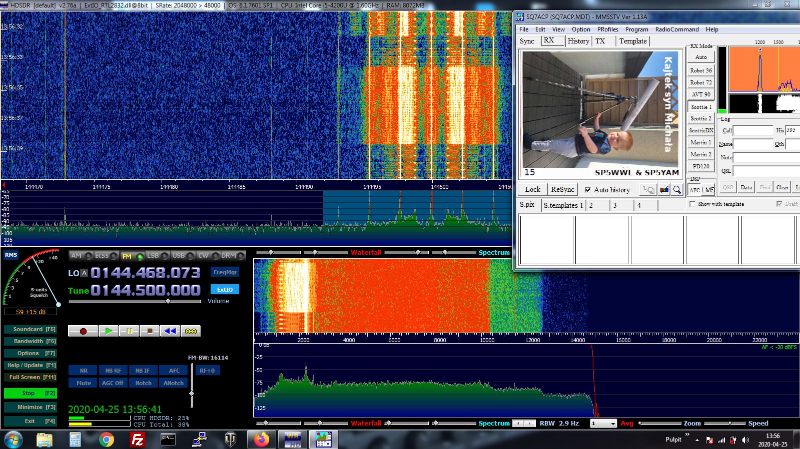Click the MMSSTV taskbar icon
Screen dimensions: 800x449
[323, 440]
